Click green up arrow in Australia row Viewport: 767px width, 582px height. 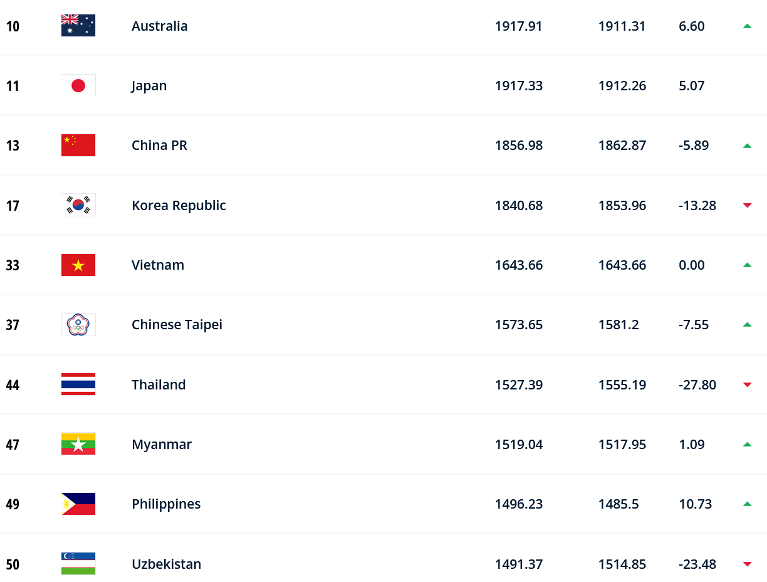point(746,26)
